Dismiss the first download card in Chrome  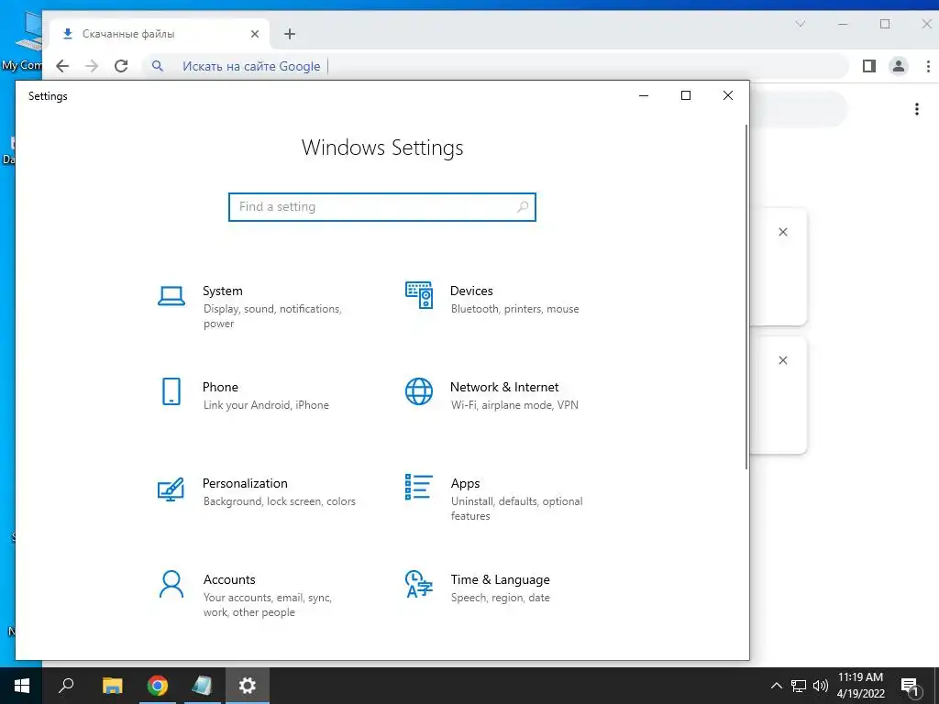pos(783,232)
